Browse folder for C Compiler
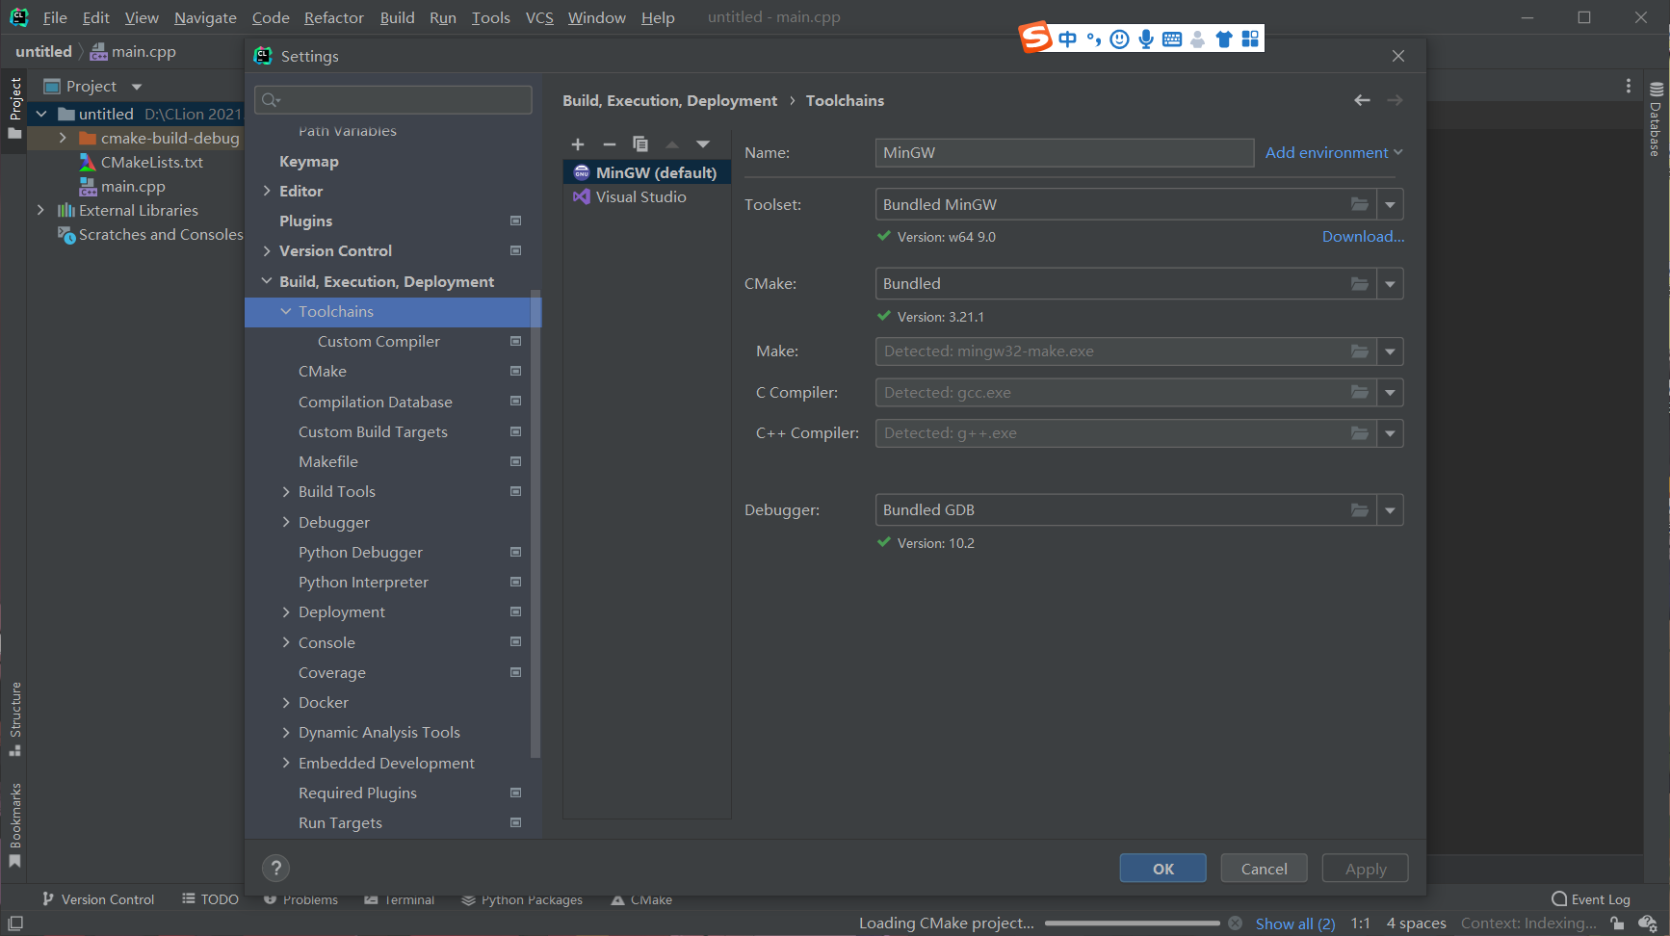 click(x=1359, y=393)
